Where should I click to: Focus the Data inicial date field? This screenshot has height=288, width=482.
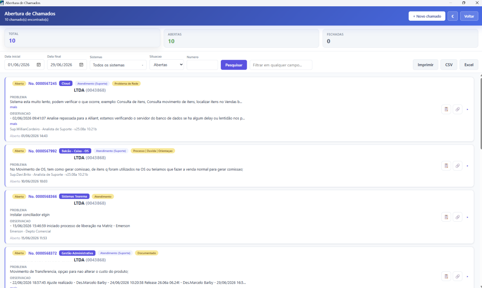coord(24,65)
